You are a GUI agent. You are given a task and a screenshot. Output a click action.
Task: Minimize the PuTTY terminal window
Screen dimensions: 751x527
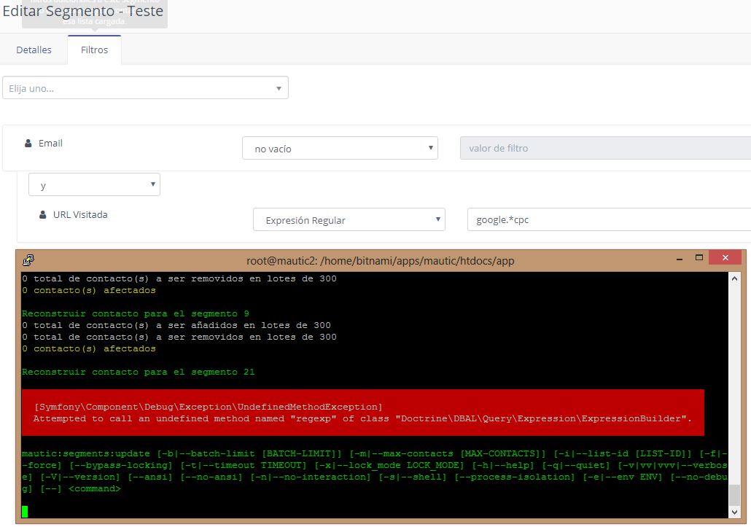[x=678, y=259]
